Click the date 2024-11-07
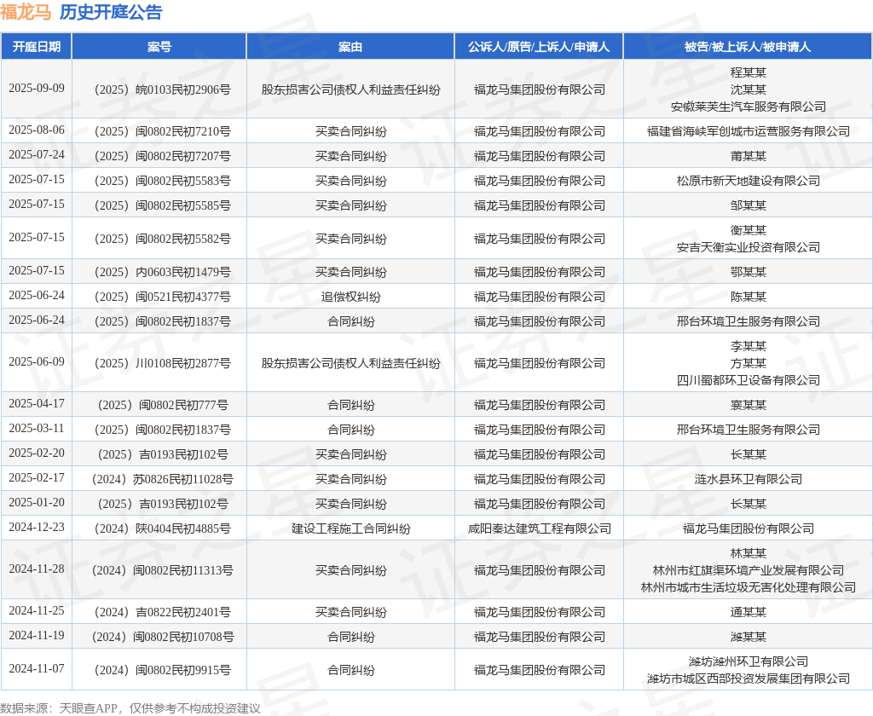873x716 pixels. click(37, 668)
